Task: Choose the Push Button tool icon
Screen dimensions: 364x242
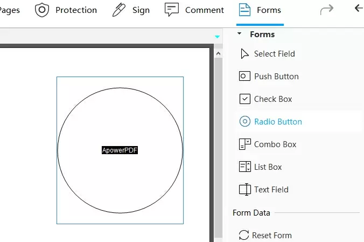Action: 244,76
